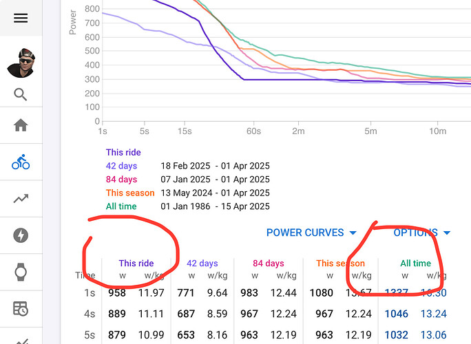
Task: Click the 5s row label
Action: 90,335
